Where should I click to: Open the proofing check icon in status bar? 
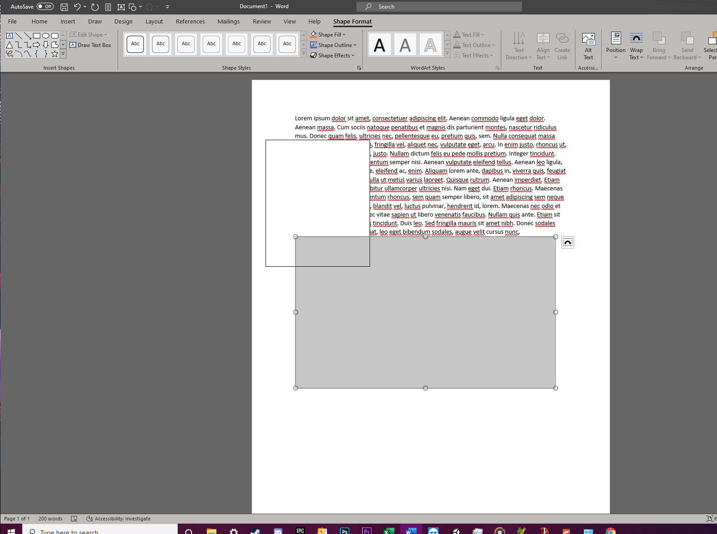click(x=74, y=519)
